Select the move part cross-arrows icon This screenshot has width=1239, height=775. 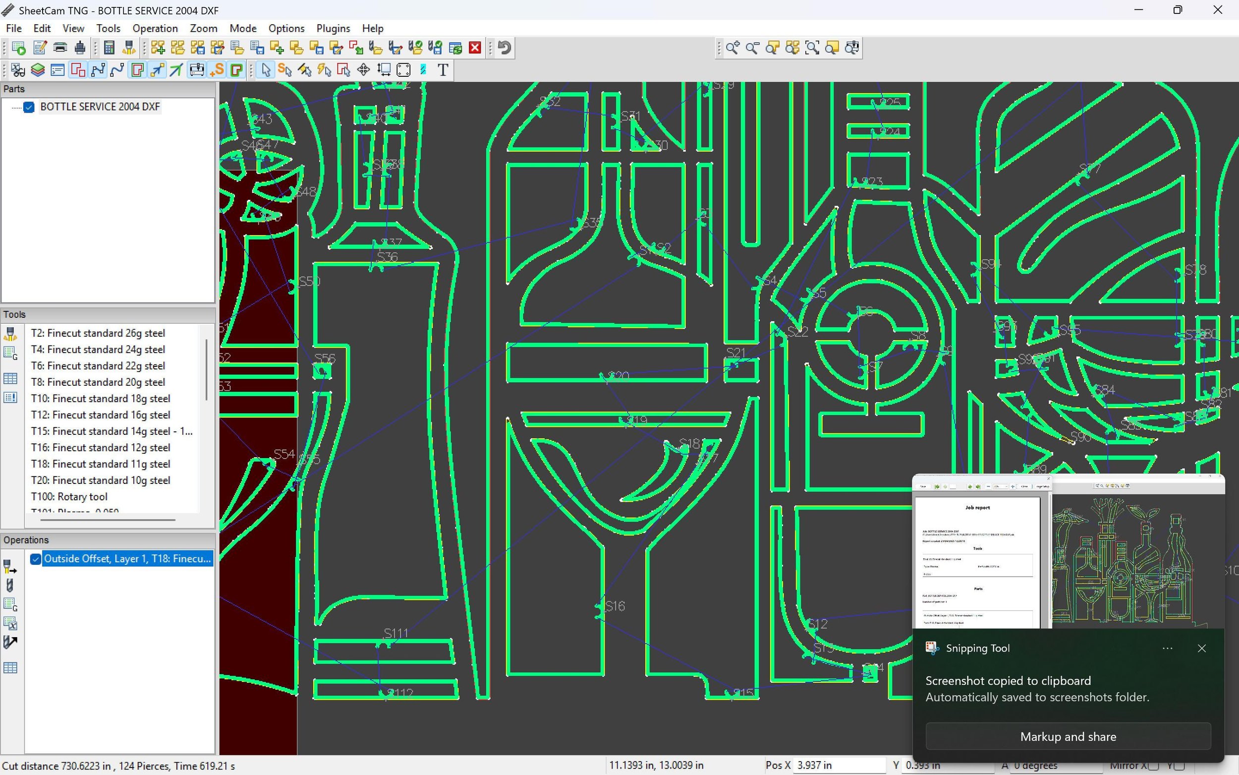tap(364, 70)
